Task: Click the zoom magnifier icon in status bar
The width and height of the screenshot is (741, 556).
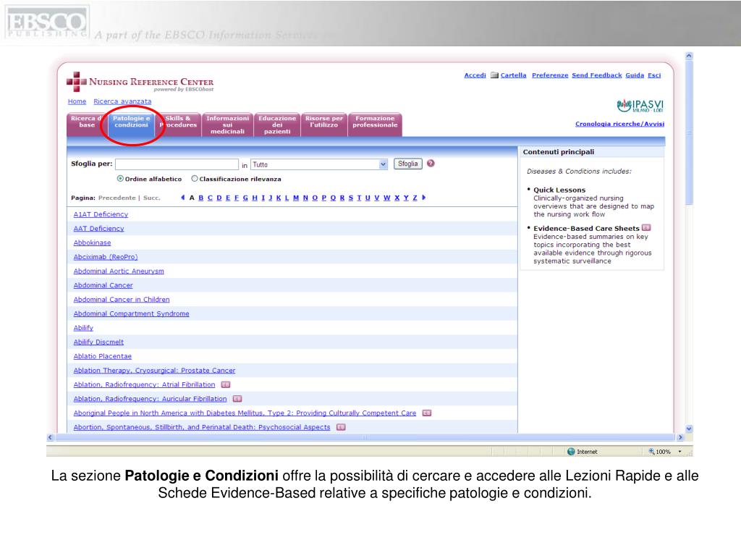Action: 652,452
